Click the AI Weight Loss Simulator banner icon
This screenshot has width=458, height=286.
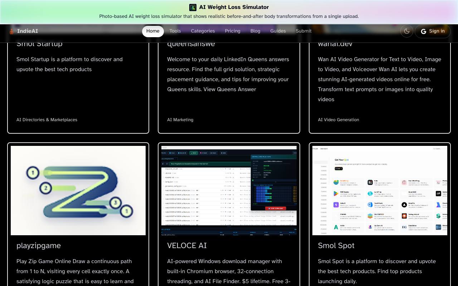tap(193, 7)
